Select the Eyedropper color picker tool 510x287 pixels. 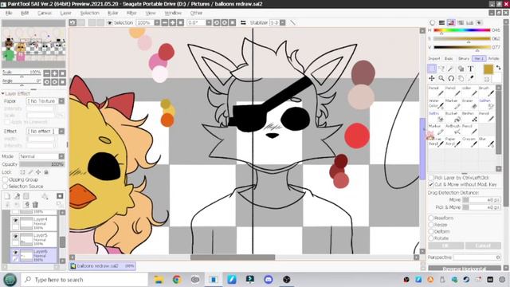(x=470, y=78)
